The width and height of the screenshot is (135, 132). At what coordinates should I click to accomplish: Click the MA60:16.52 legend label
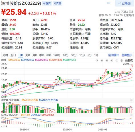(x=69, y=60)
